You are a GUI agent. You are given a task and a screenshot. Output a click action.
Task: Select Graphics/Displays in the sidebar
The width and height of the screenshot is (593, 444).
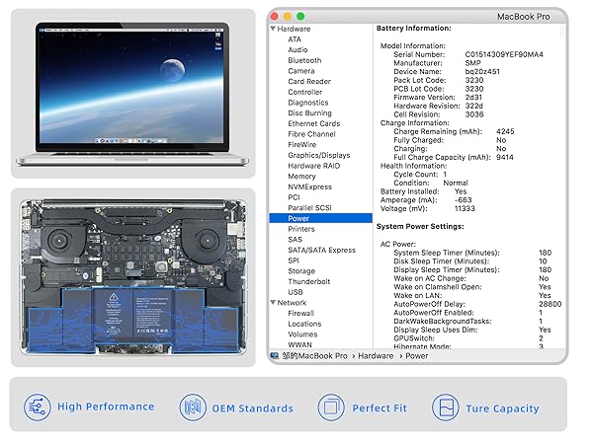(319, 155)
